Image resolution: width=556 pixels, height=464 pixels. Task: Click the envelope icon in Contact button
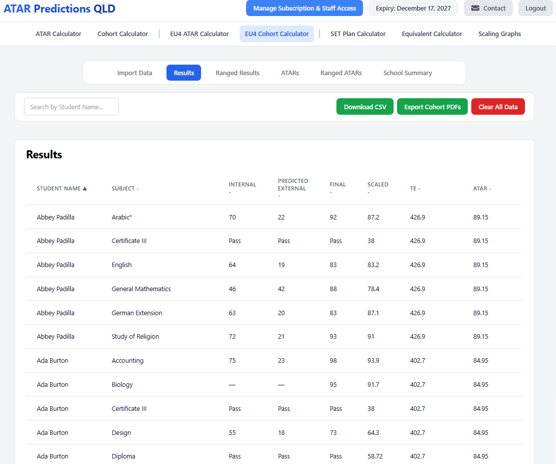click(x=475, y=8)
